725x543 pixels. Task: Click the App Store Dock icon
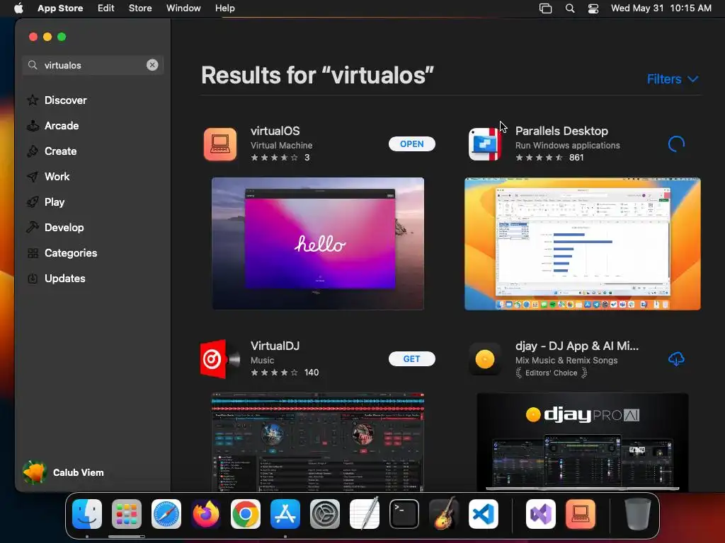pos(285,514)
